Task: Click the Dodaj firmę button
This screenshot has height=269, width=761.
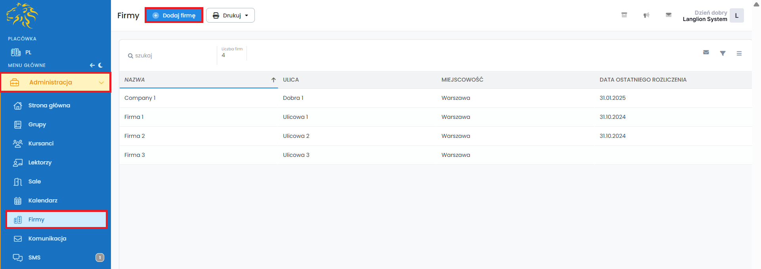Action: (x=174, y=15)
